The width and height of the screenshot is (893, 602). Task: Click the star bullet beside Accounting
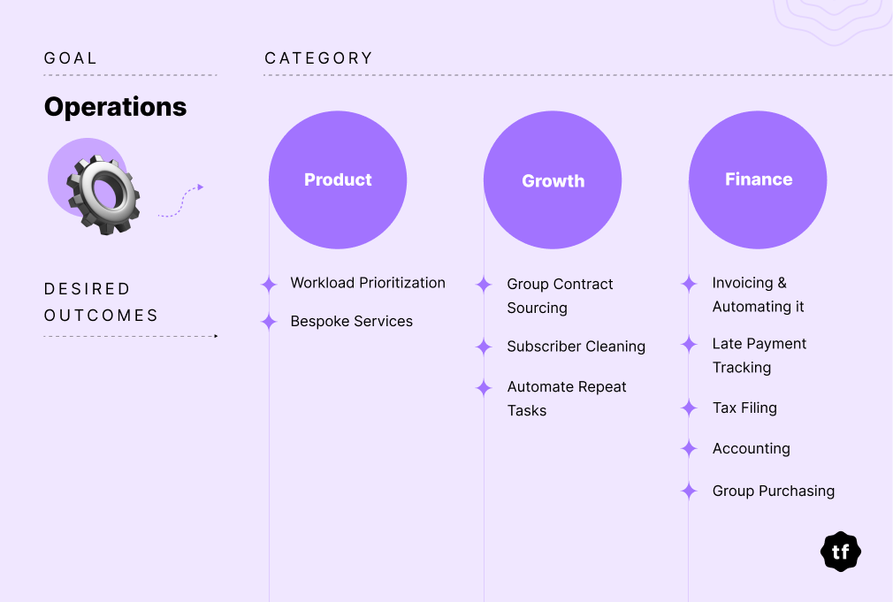[689, 449]
